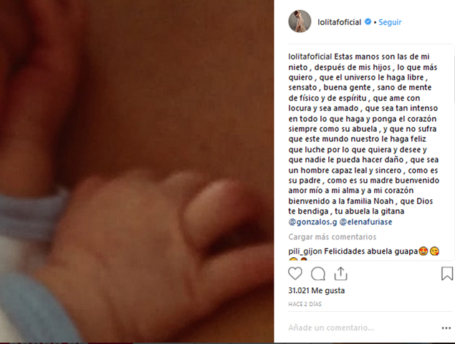
Task: Save post with the bookmark icon
Action: pos(447,274)
